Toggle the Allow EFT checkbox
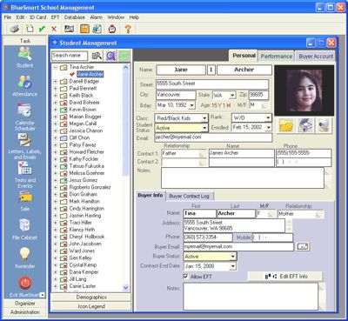Screen dimensions: 348x321 [x=185, y=277]
